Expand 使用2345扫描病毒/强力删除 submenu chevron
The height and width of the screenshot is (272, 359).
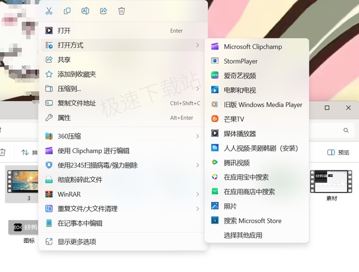(x=197, y=165)
